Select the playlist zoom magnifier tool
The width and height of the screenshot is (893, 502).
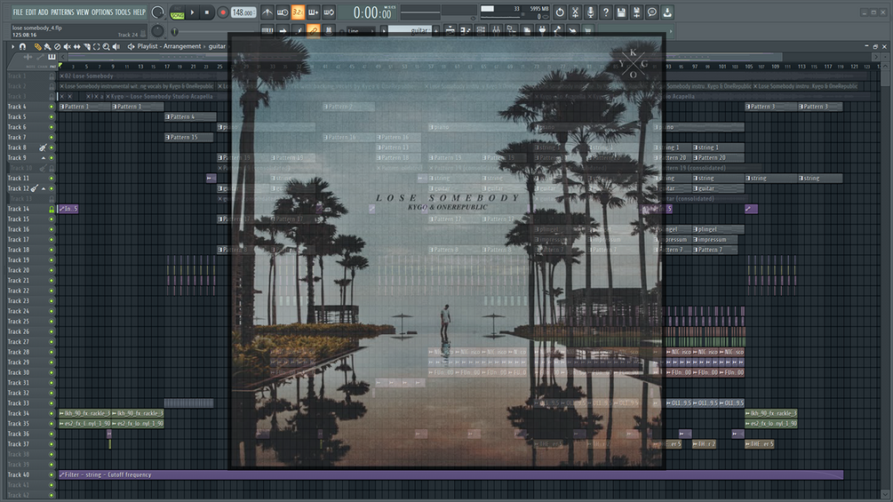[x=106, y=47]
